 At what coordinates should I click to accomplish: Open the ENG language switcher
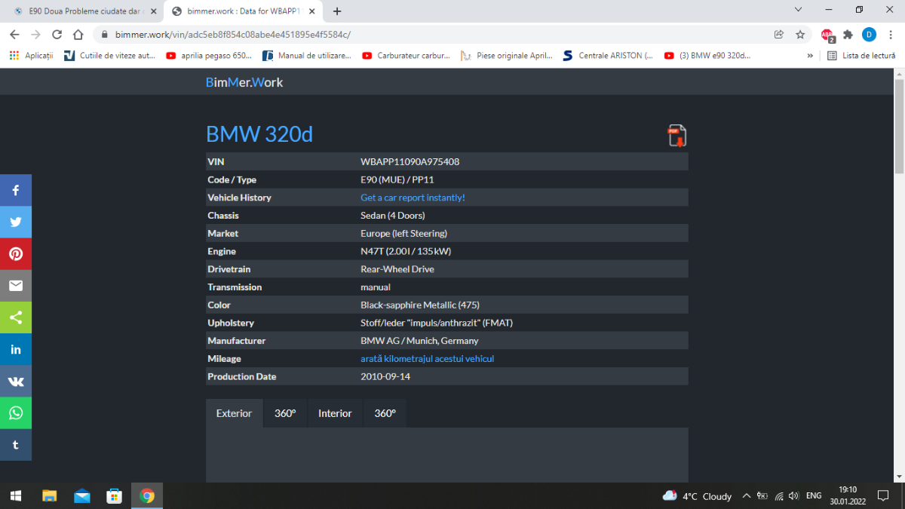tap(814, 496)
